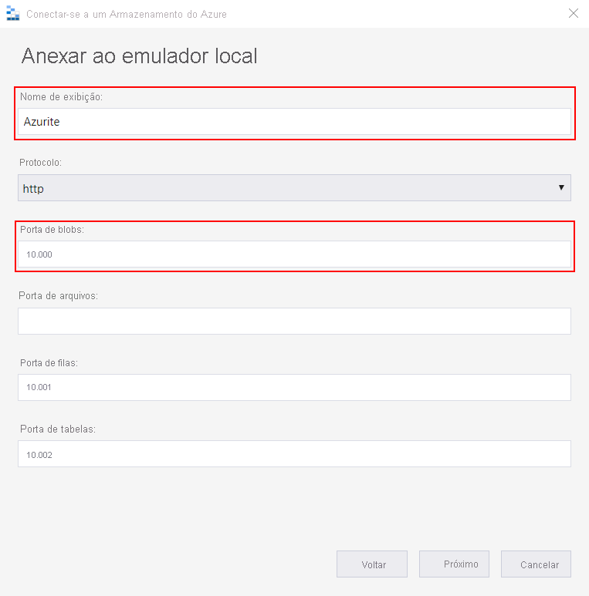Focus the Nome de exibição field
The image size is (589, 596).
[294, 122]
